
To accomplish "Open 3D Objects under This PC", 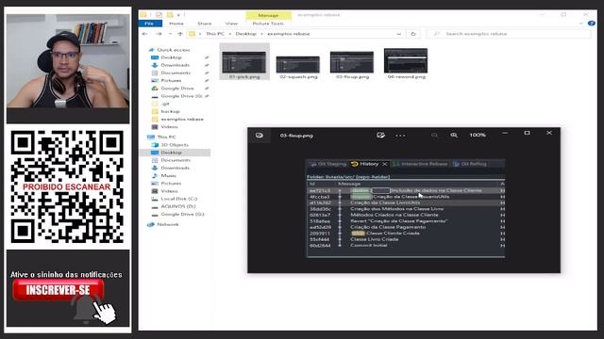I will (174, 145).
